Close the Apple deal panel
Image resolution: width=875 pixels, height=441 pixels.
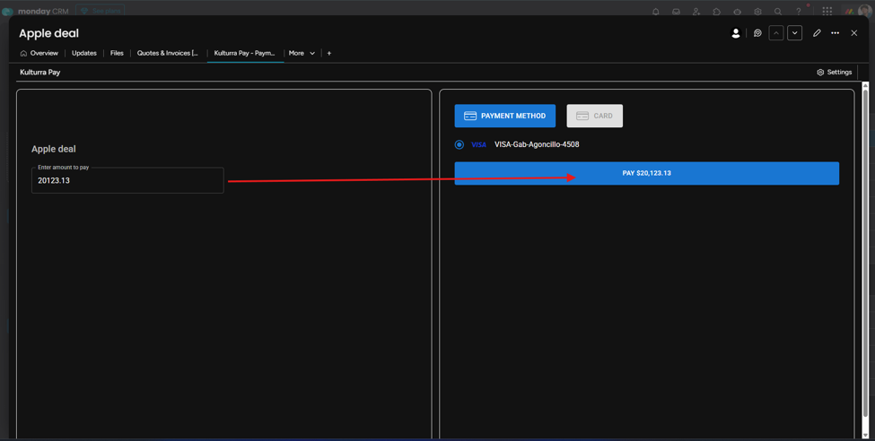[853, 33]
